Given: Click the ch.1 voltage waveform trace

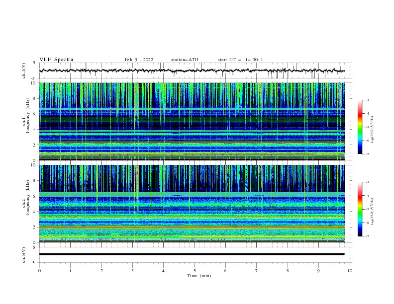Looking at the screenshot, I should (x=192, y=71).
